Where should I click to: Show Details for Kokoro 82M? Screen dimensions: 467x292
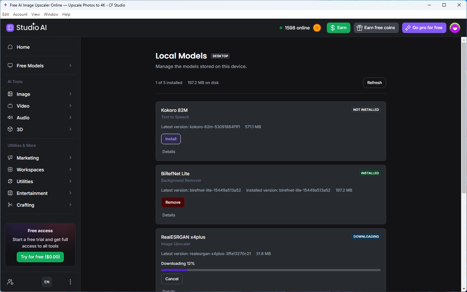pyautogui.click(x=169, y=152)
